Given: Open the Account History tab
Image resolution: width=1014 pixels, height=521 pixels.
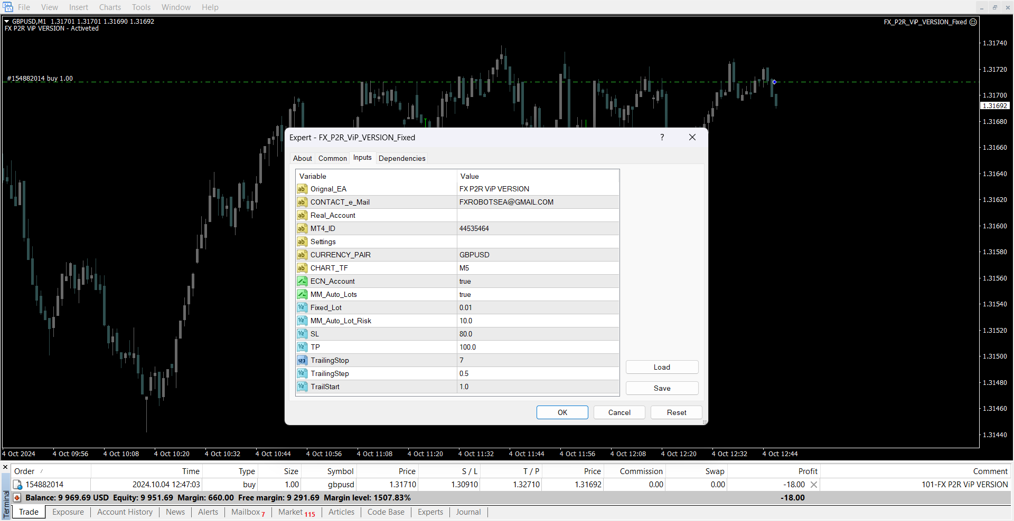Looking at the screenshot, I should [125, 512].
